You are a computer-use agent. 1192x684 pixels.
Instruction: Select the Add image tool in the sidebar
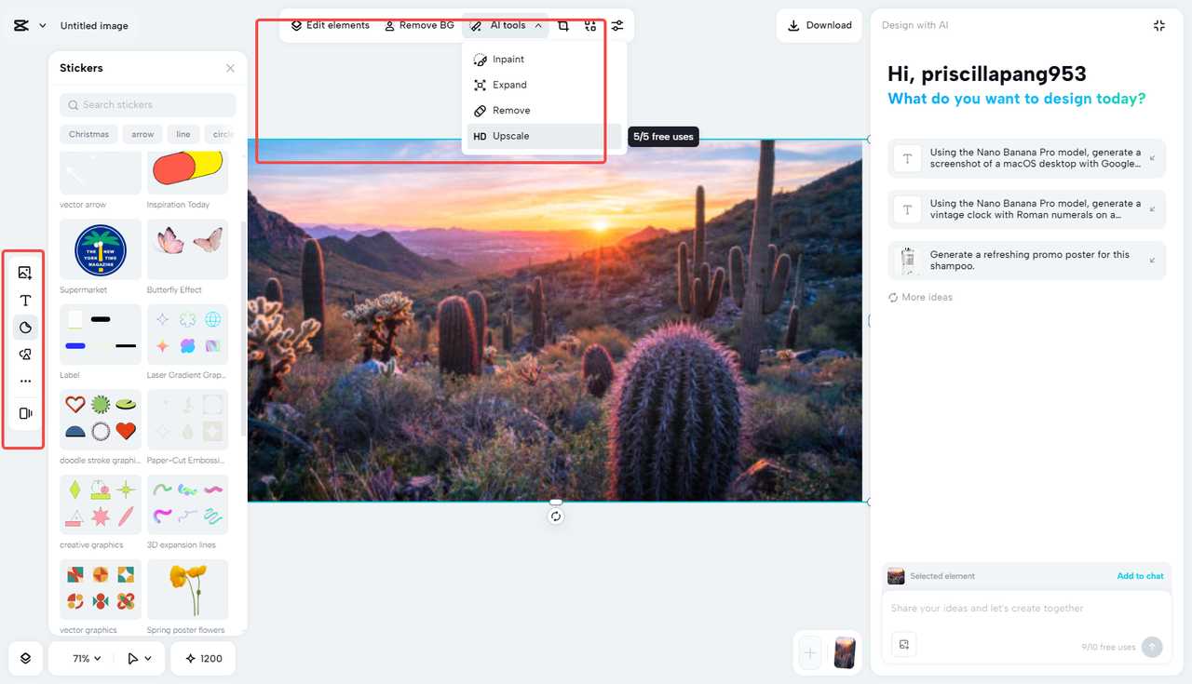pos(24,273)
